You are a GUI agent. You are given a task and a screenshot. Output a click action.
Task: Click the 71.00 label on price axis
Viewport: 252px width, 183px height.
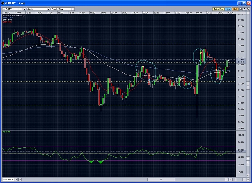(x=241, y=103)
